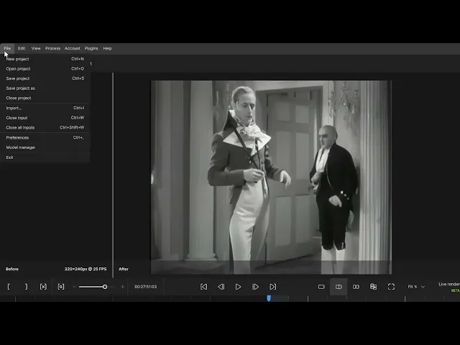Choose Close all inputs entry
Viewport: 460px width, 345px height.
45,128
